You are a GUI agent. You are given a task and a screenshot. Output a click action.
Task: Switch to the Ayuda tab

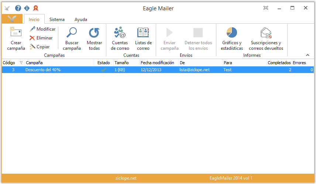coord(81,19)
